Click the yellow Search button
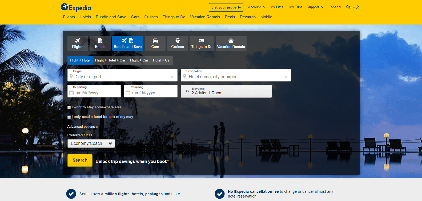 click(x=80, y=160)
